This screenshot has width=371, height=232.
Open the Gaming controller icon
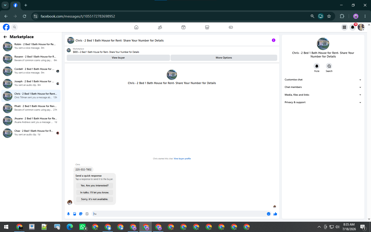231,27
